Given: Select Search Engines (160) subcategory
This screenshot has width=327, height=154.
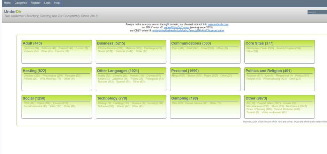Looking at the screenshot, I should pos(289,48).
